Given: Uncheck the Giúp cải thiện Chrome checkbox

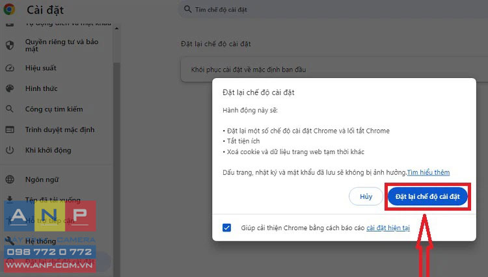Looking at the screenshot, I should [x=227, y=228].
